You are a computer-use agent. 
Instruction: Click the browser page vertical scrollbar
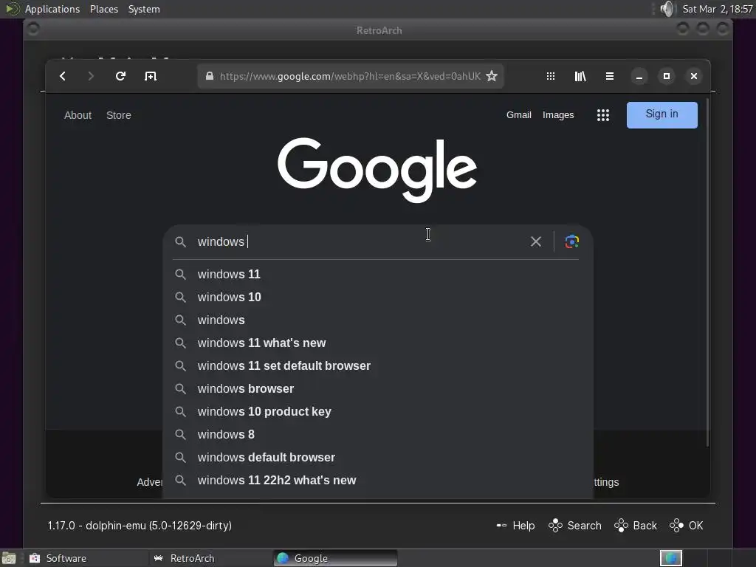(707, 273)
